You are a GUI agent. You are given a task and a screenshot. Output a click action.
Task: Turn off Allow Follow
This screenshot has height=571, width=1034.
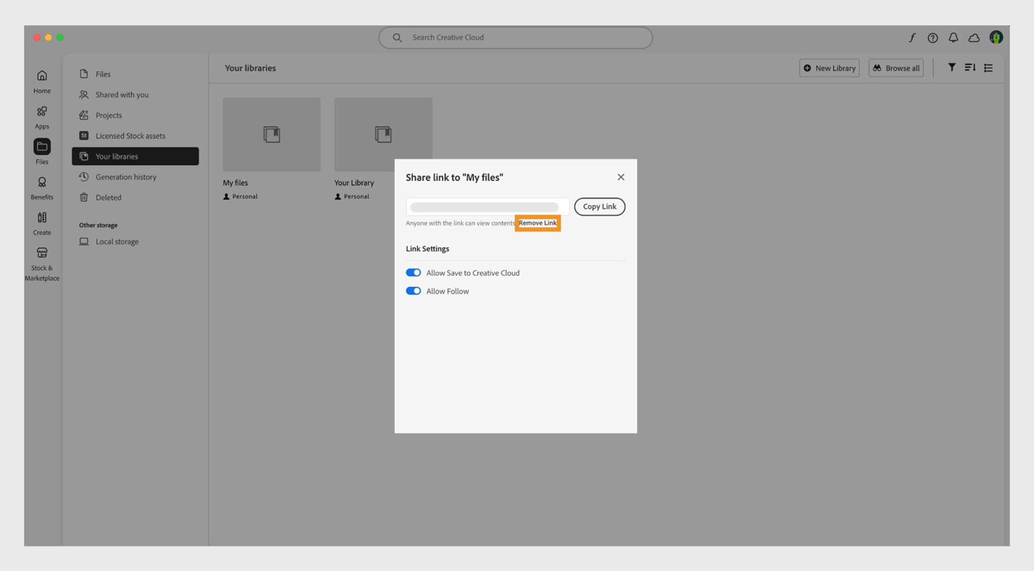click(413, 291)
